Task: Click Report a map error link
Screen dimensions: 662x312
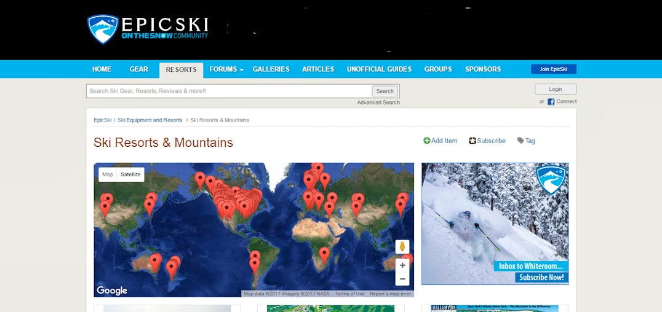Action: 390,294
